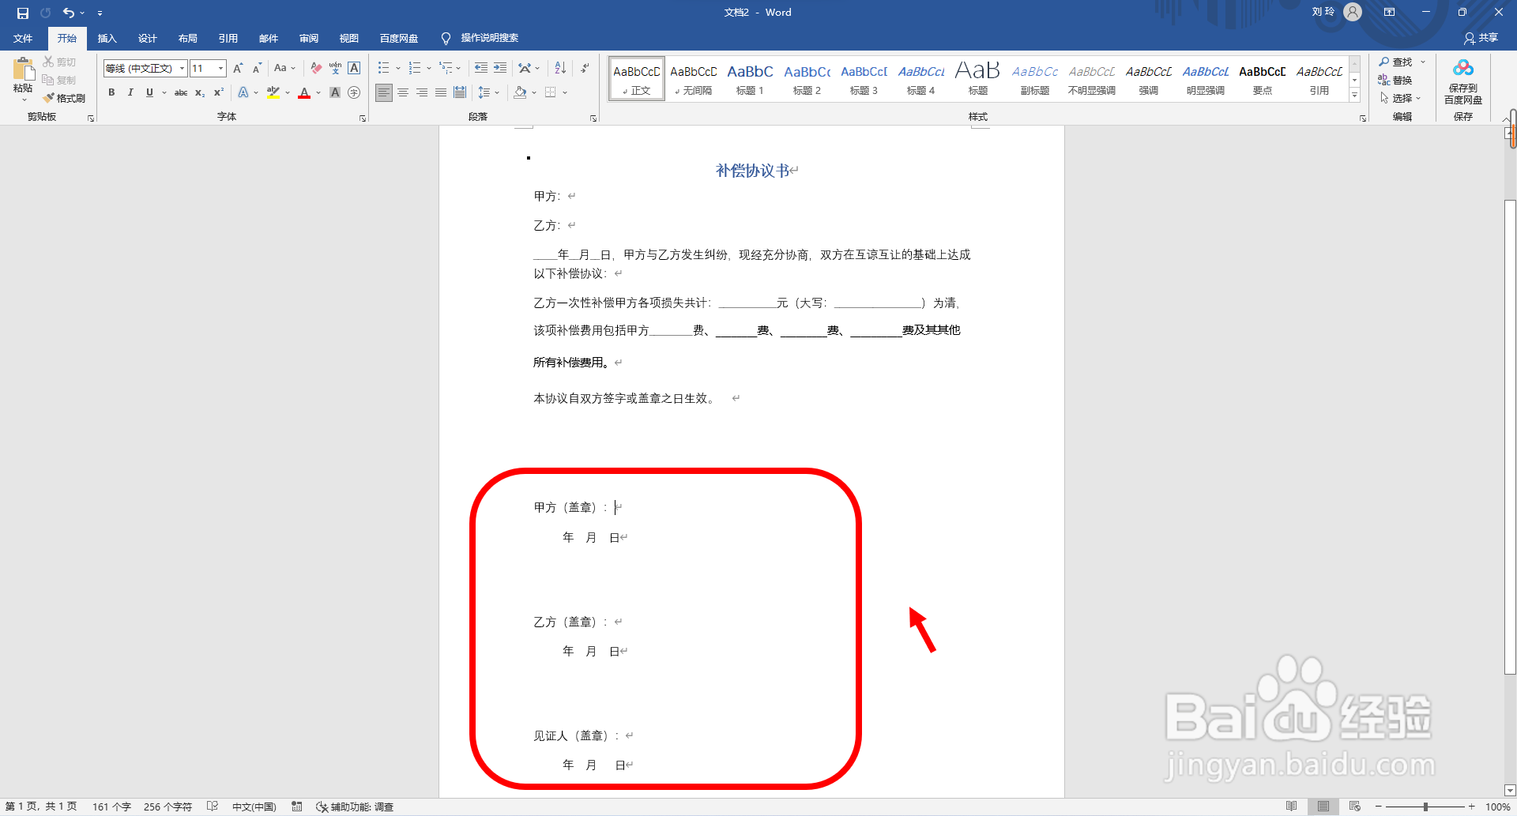
Task: Click the zoom in plus button
Action: point(1471,807)
